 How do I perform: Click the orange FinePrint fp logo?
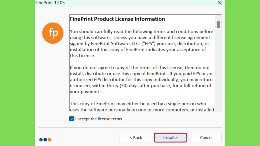pos(53,33)
